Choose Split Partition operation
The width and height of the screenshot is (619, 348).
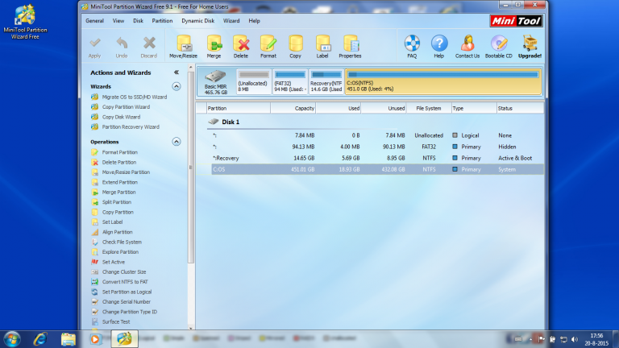tap(118, 202)
